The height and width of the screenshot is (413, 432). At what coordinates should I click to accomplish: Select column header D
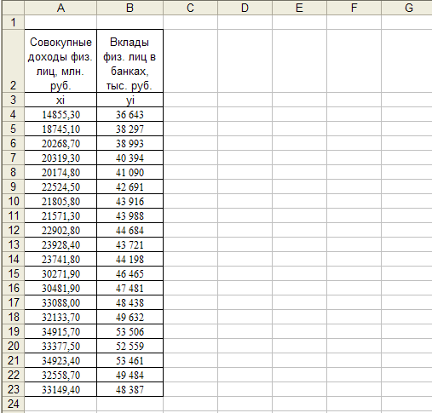click(x=245, y=8)
